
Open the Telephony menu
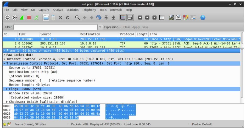pyautogui.click(x=89, y=10)
